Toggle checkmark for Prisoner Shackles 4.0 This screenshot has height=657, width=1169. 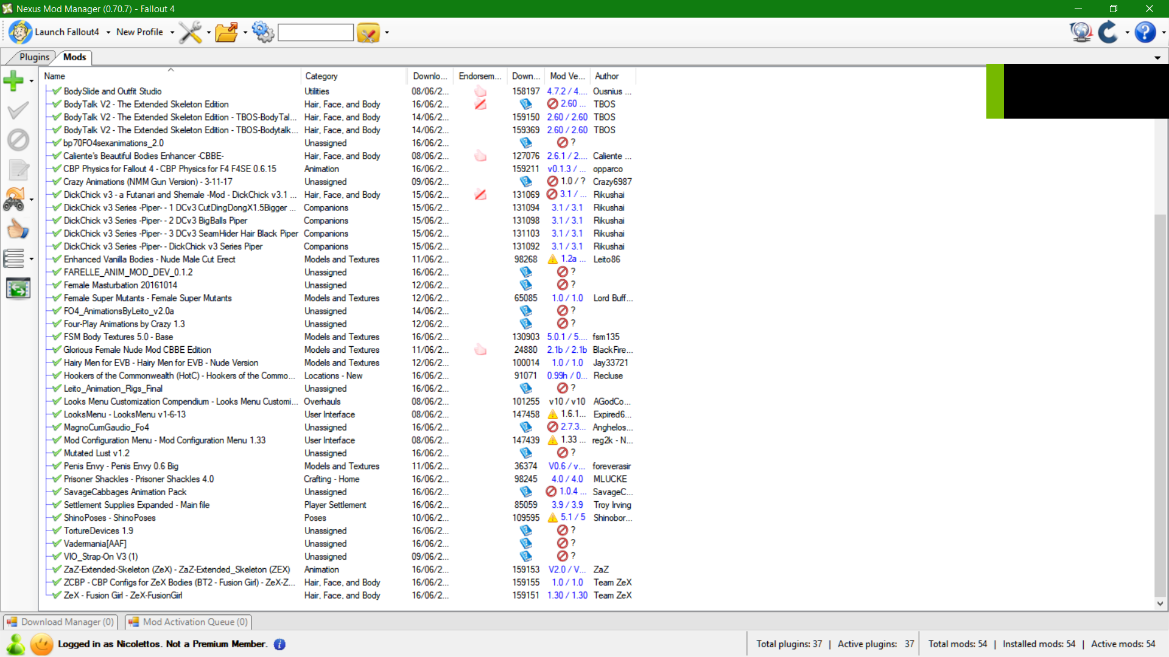(x=57, y=479)
